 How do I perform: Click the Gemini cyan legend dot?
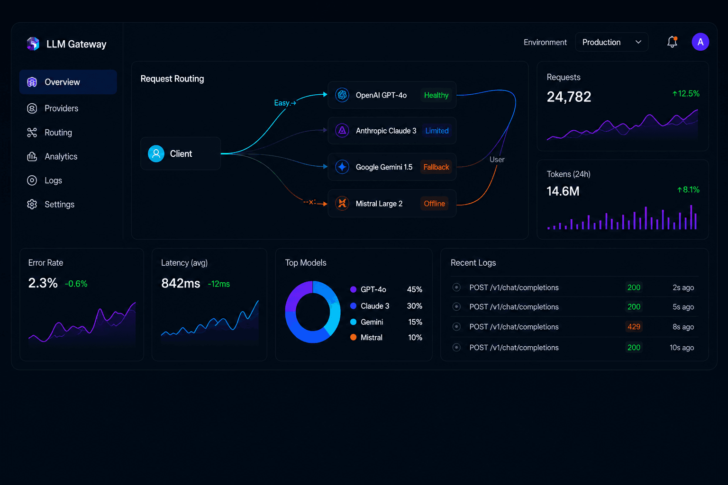[353, 322]
